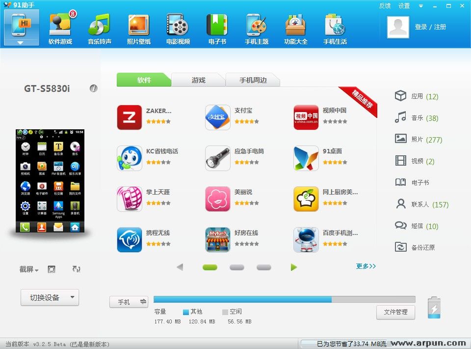Open the 软件游戏 section icon

pyautogui.click(x=60, y=29)
